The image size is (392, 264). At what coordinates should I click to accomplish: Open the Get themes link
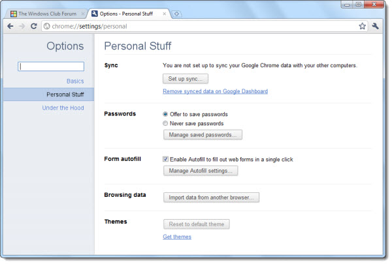pyautogui.click(x=177, y=237)
